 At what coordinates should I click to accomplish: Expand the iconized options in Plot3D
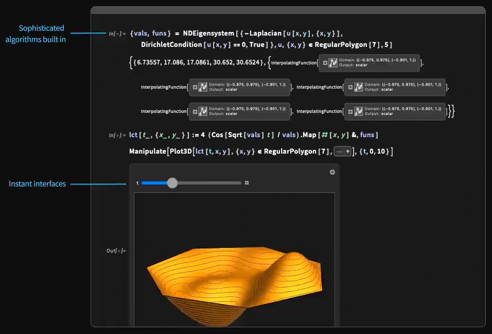coord(342,152)
